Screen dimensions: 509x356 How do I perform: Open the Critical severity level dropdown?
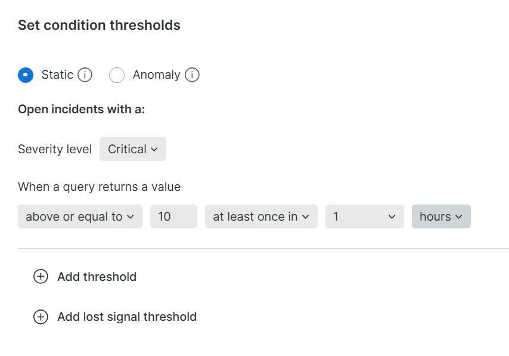point(133,149)
